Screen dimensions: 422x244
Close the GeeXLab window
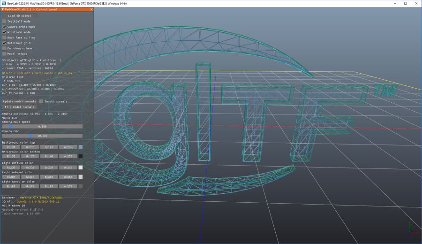point(416,3)
